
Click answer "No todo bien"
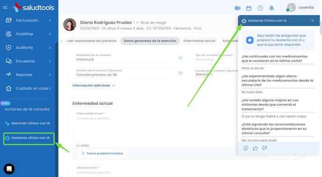coord(252,92)
